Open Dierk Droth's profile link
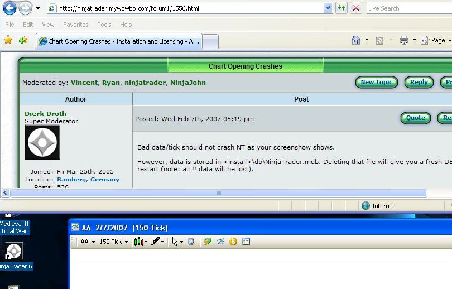452x289 pixels. point(46,113)
